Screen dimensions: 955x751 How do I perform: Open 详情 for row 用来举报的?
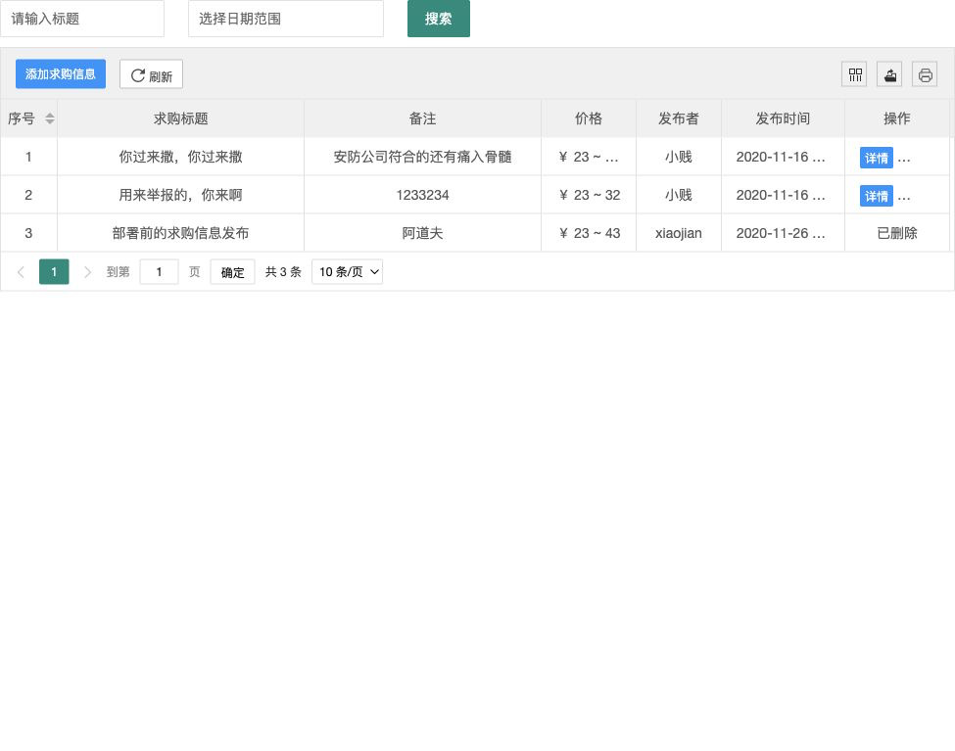(877, 196)
